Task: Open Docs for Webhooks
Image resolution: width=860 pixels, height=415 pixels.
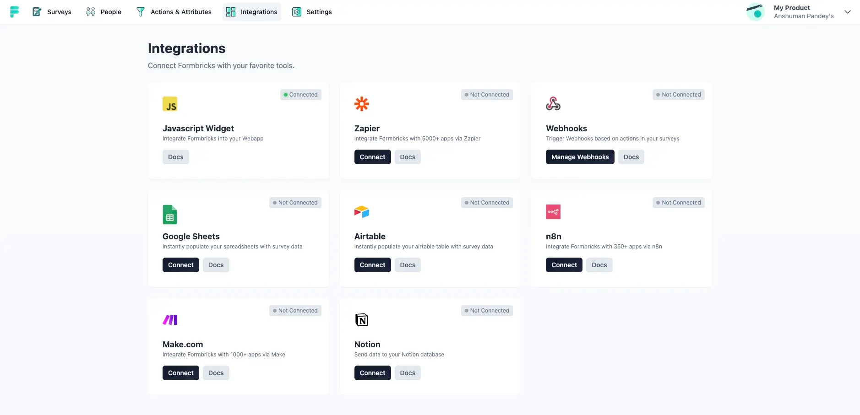Action: click(x=631, y=157)
